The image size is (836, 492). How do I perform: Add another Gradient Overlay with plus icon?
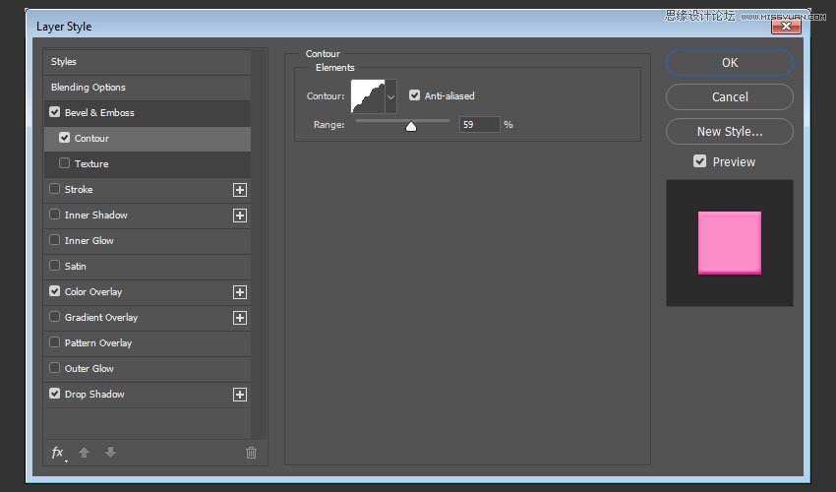(x=239, y=318)
